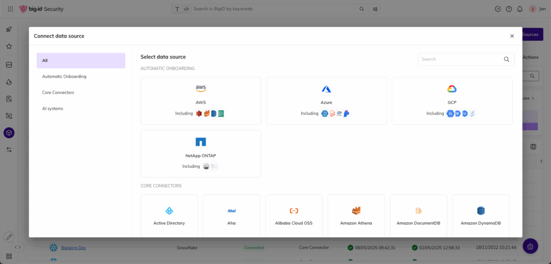Open the Active Directory connector

[x=169, y=215]
